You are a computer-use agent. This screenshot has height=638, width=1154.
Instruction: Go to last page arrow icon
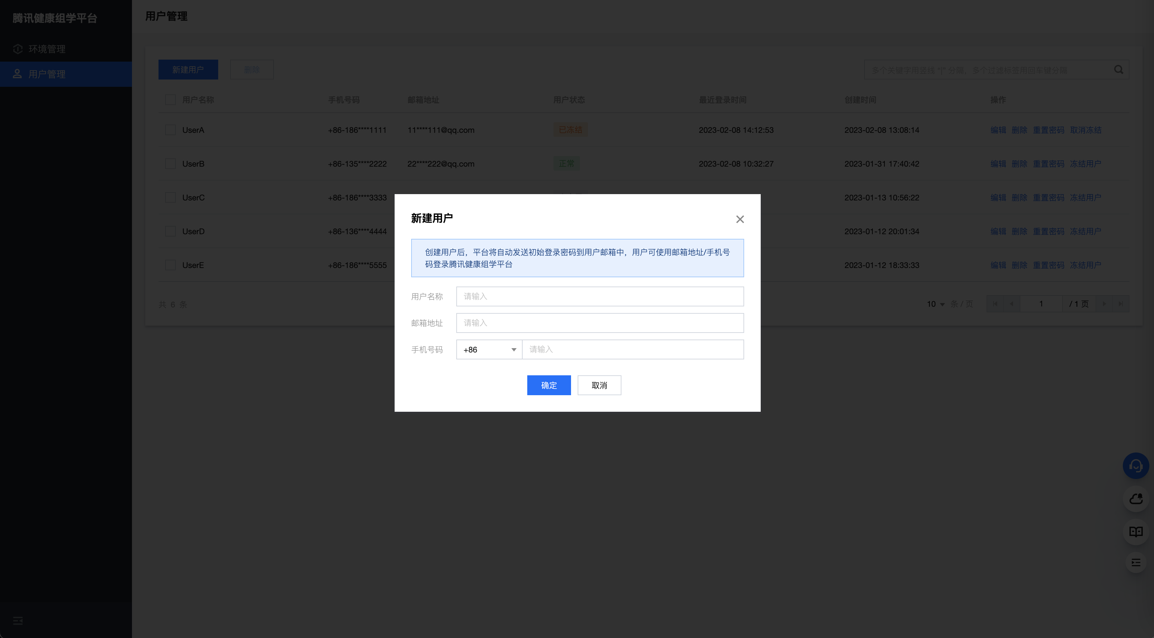pyautogui.click(x=1121, y=304)
